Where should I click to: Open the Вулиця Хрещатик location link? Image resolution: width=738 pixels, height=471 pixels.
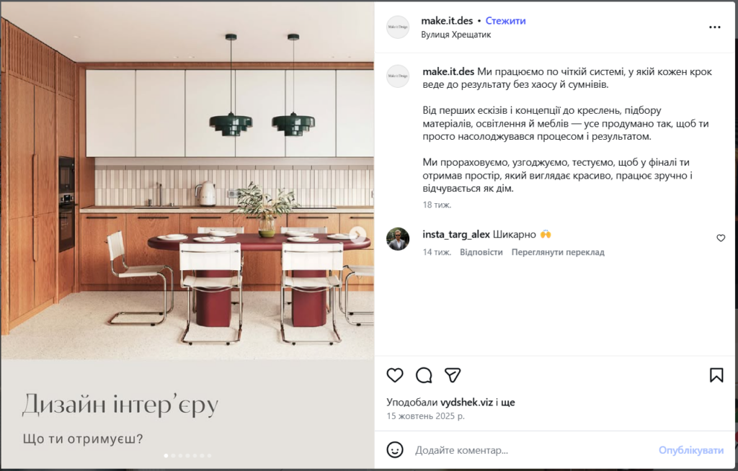(455, 35)
